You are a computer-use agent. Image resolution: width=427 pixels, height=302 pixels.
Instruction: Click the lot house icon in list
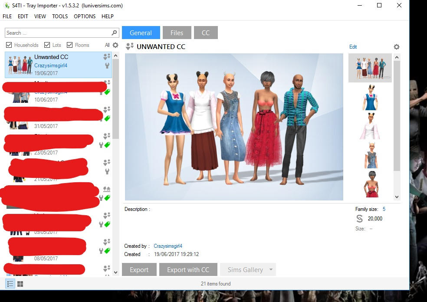[107, 188]
